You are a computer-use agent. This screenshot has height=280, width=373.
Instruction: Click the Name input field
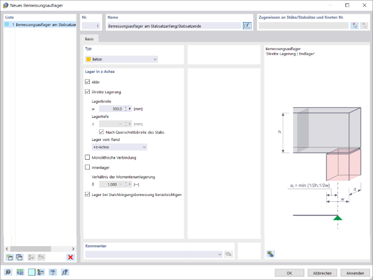(174, 26)
